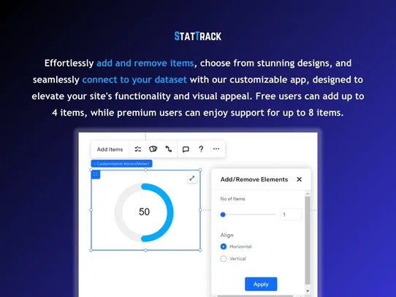This screenshot has width=396, height=297.
Task: Open the design styles icon in toolbar
Action: [x=153, y=149]
